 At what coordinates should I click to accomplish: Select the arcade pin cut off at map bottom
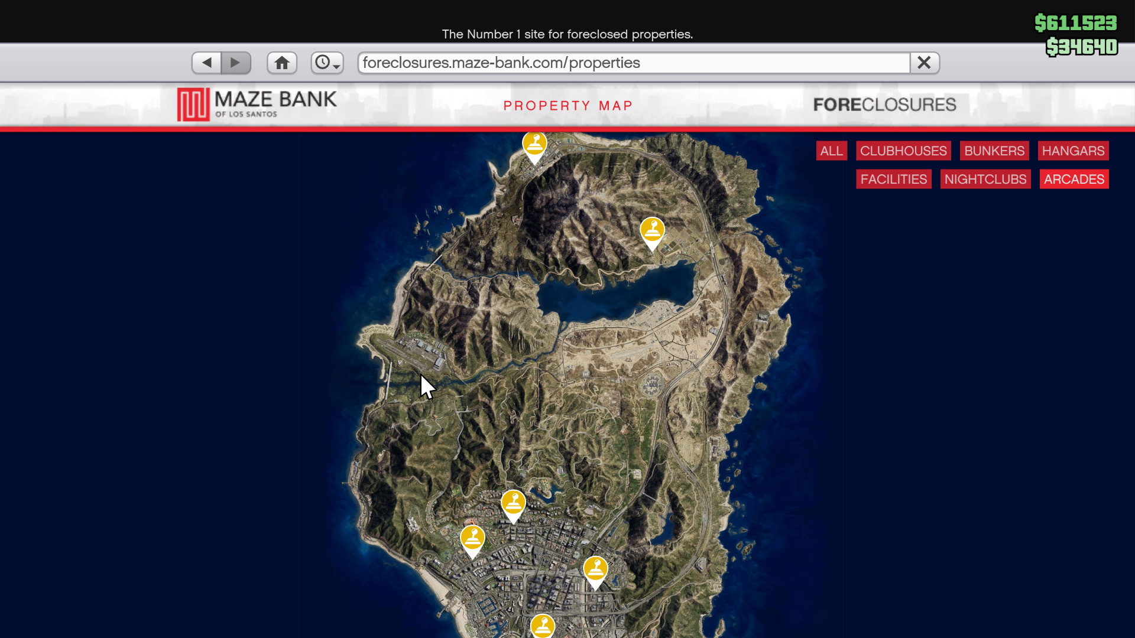[543, 626]
